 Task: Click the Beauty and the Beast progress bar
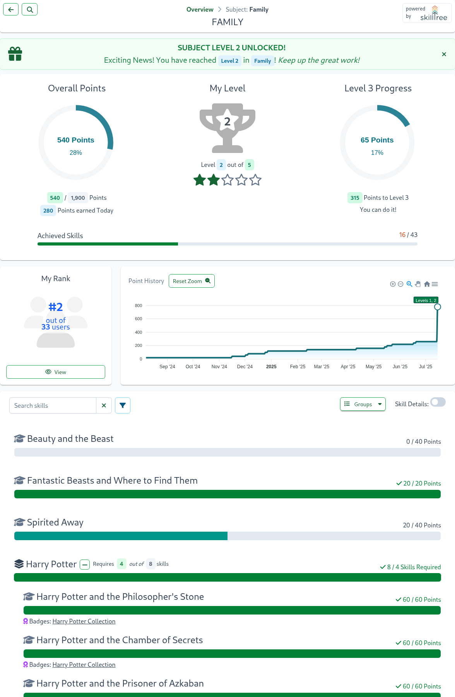pyautogui.click(x=227, y=452)
